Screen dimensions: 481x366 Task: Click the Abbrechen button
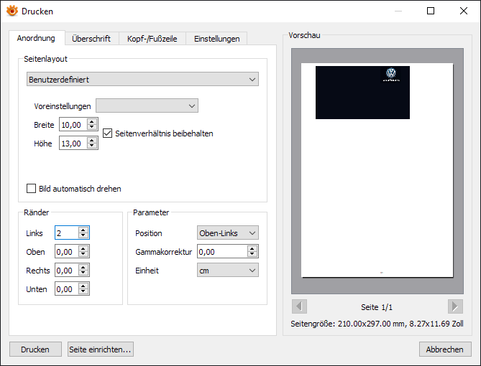click(445, 349)
